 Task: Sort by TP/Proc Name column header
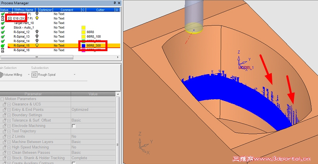[24, 10]
